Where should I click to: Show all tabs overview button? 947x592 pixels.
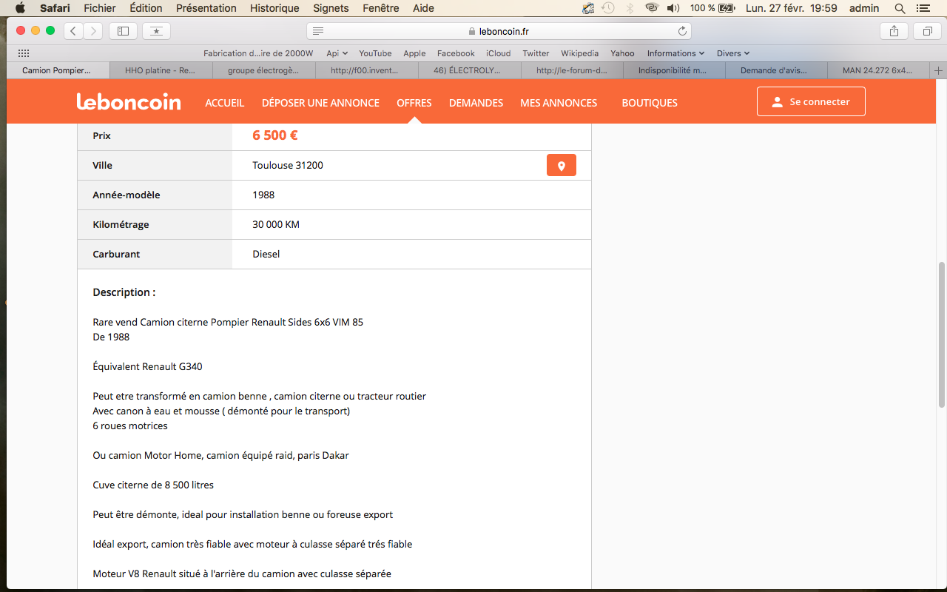(927, 31)
